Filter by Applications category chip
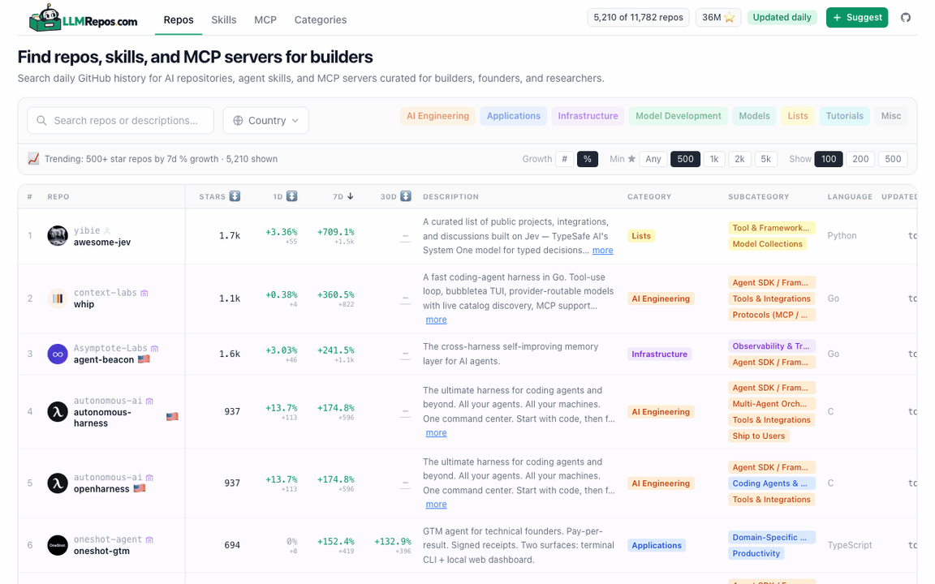935x584 pixels. (x=514, y=116)
